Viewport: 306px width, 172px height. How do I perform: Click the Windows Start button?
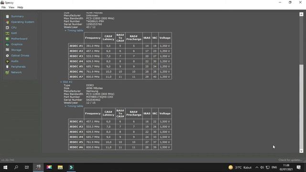(5, 167)
